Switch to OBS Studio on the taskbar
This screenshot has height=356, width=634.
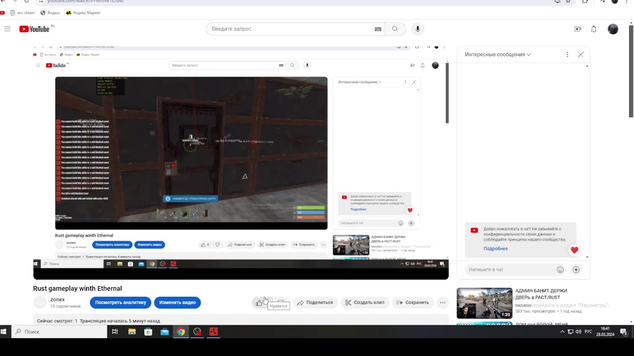click(197, 332)
